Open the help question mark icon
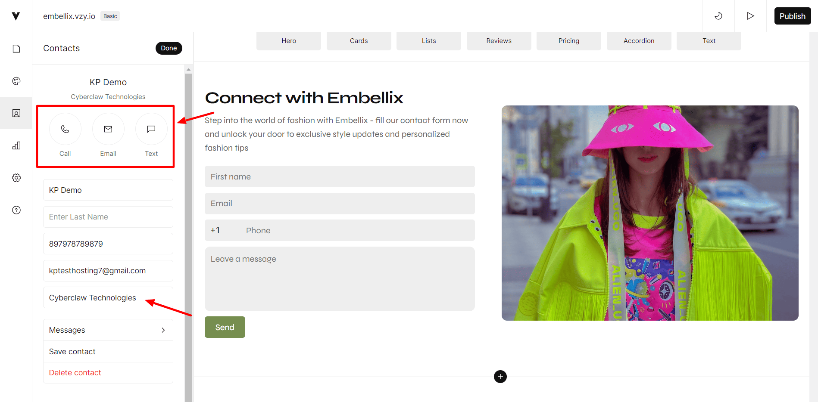Viewport: 818px width, 402px height. click(16, 210)
